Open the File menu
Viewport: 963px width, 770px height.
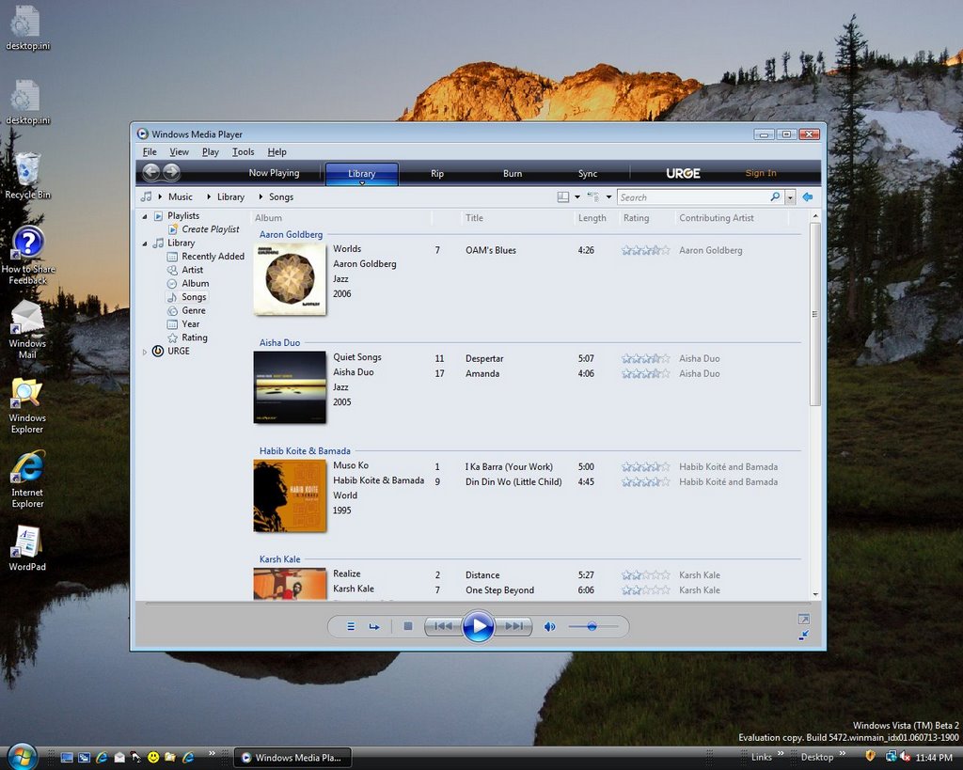pyautogui.click(x=150, y=151)
